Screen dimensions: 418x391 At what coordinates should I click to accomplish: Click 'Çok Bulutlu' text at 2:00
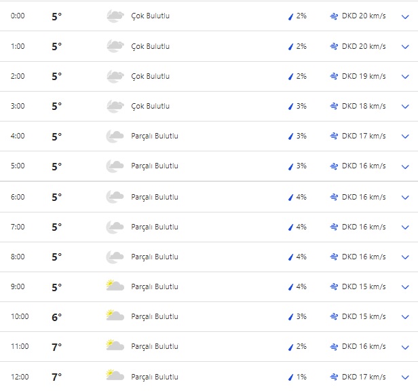click(x=150, y=76)
